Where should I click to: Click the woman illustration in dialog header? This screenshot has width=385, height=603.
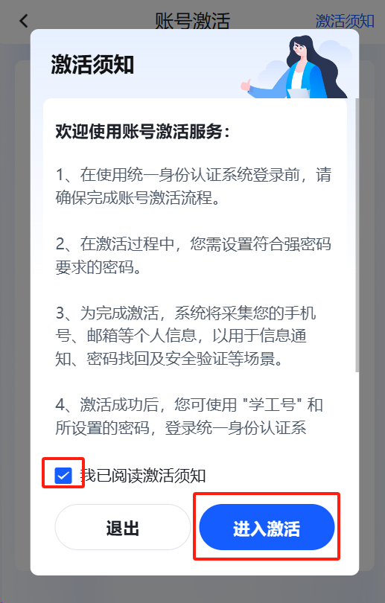tap(308, 66)
